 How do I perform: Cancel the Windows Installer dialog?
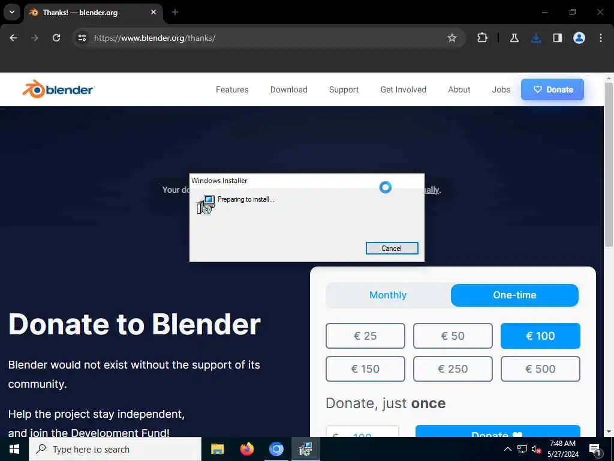coord(392,248)
